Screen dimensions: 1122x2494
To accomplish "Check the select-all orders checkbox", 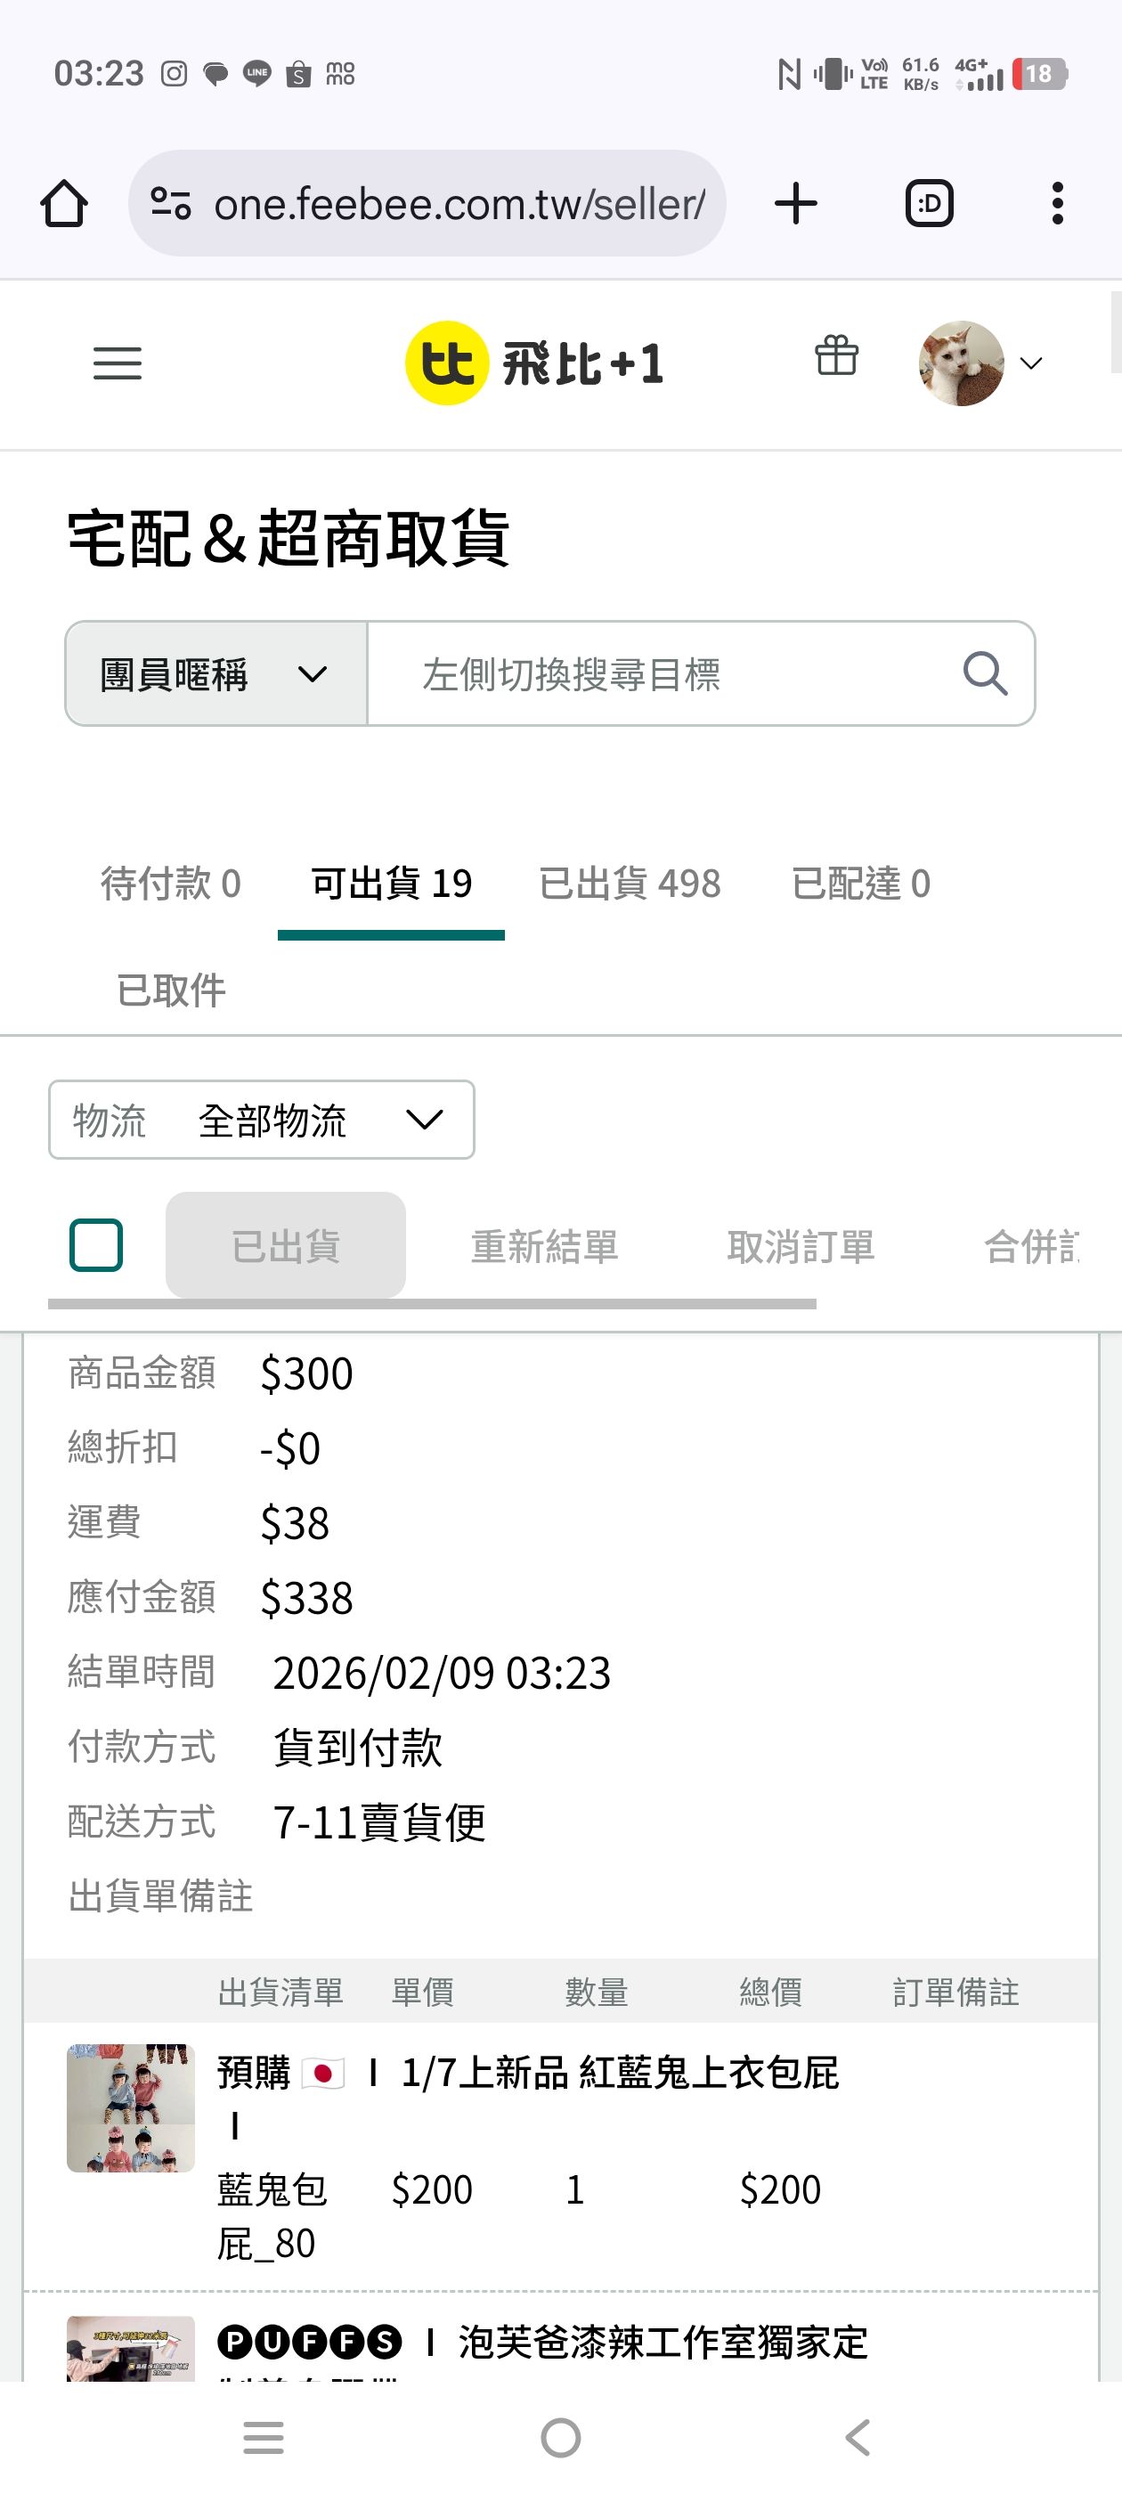I will coord(96,1244).
